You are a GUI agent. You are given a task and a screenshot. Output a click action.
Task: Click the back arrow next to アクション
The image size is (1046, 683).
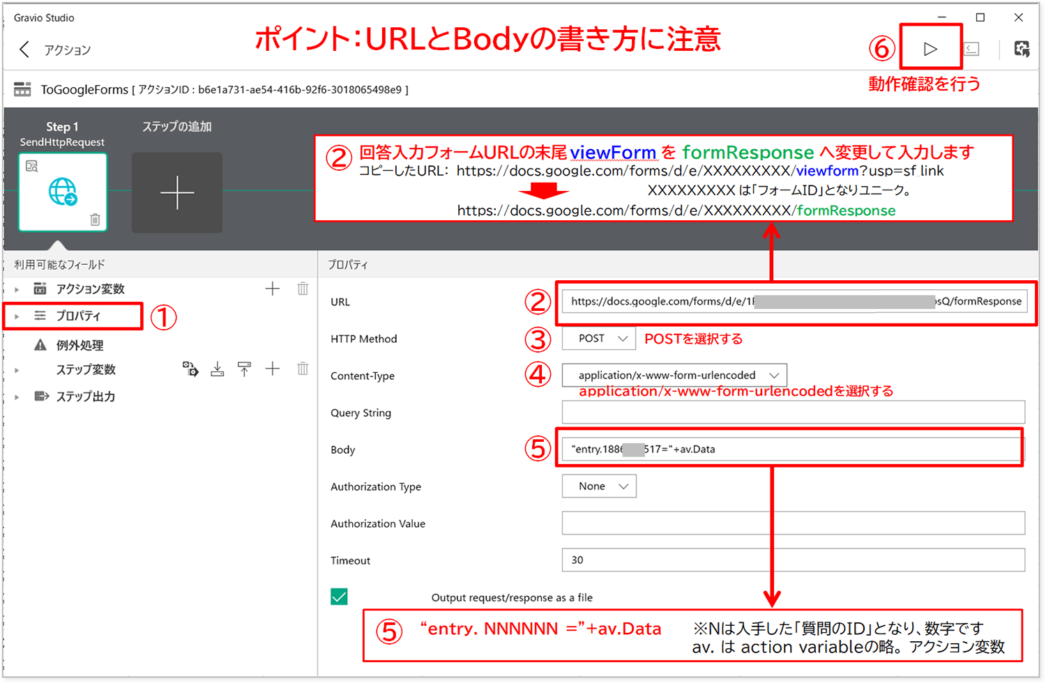pos(24,49)
